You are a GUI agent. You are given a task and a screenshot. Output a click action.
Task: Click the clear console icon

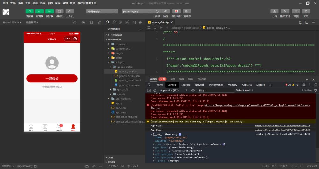(155, 90)
